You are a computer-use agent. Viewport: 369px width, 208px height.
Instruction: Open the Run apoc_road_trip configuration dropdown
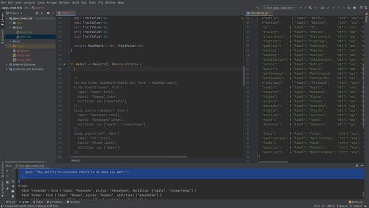[280, 8]
